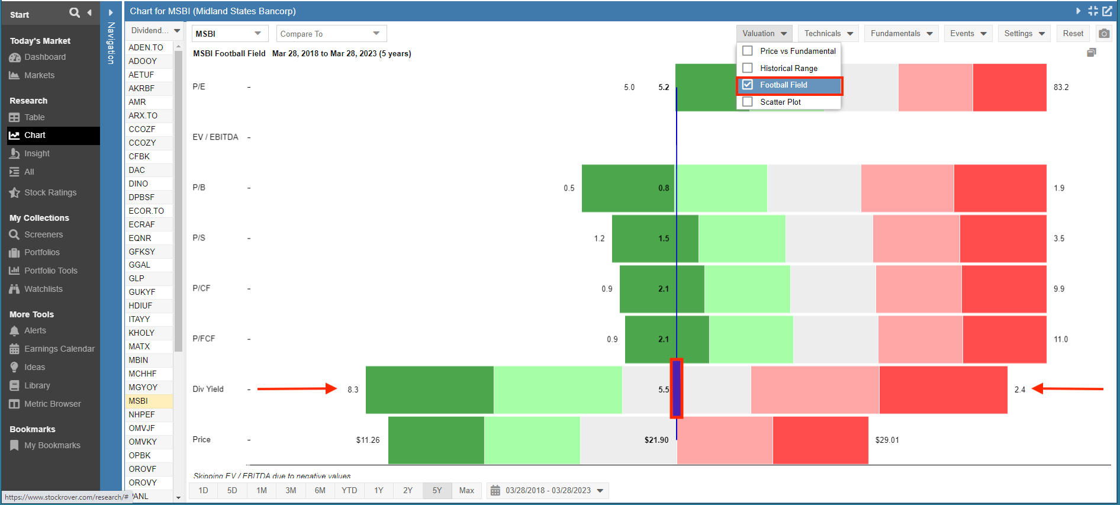1120x505 pixels.
Task: Open the Insight research view
Action: tap(37, 153)
